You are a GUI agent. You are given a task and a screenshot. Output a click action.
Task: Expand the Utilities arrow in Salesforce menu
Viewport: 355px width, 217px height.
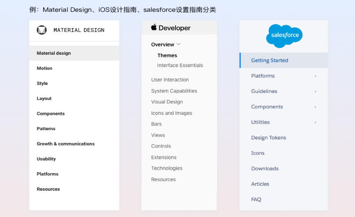tap(315, 122)
